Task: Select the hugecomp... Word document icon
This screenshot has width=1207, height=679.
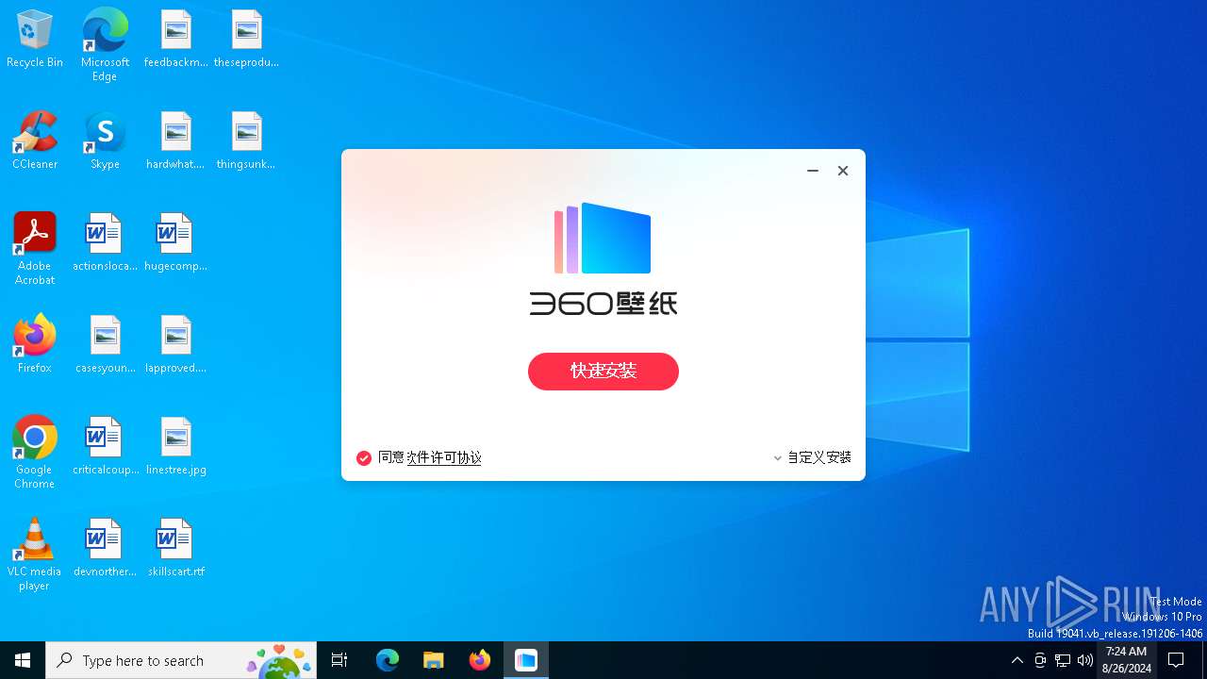Action: (x=175, y=242)
